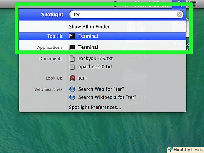Clear the Spotlight search field
Screen dimensions: 204x153
179,15
